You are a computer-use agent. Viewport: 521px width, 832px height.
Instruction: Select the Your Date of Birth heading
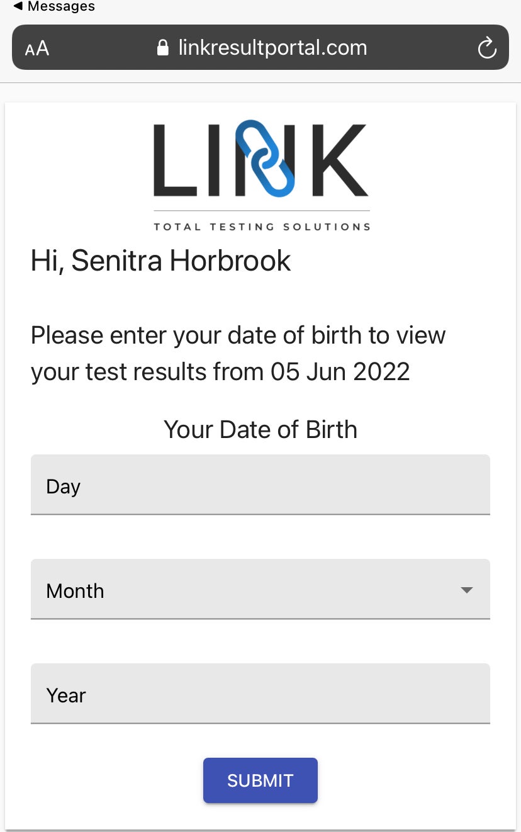click(x=260, y=429)
